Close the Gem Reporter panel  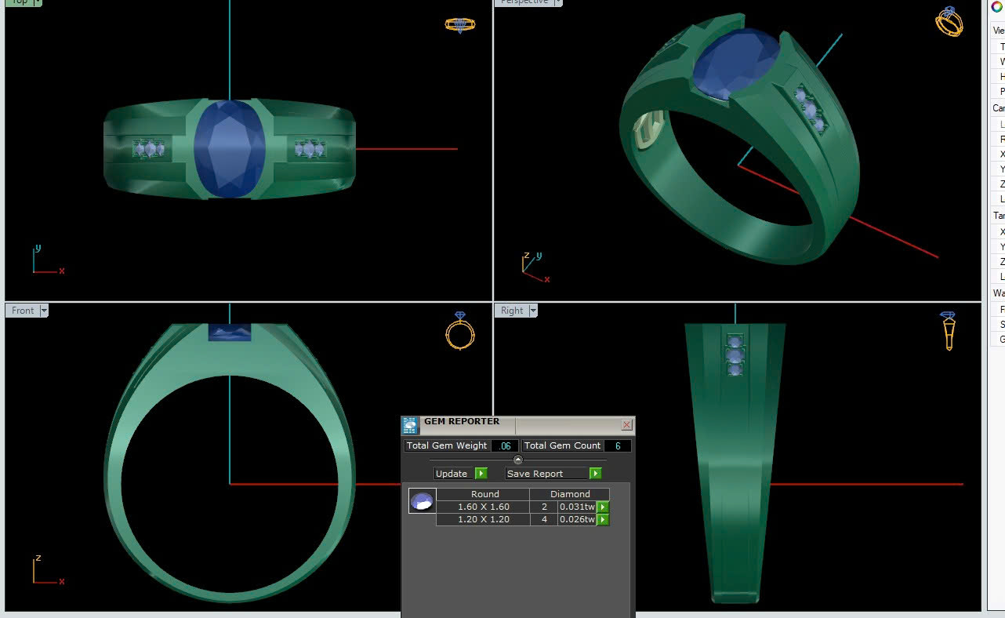point(626,424)
